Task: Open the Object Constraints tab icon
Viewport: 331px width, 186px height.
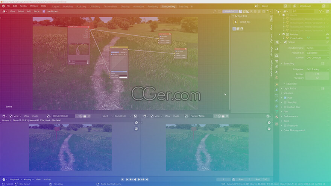Action: coord(277,106)
